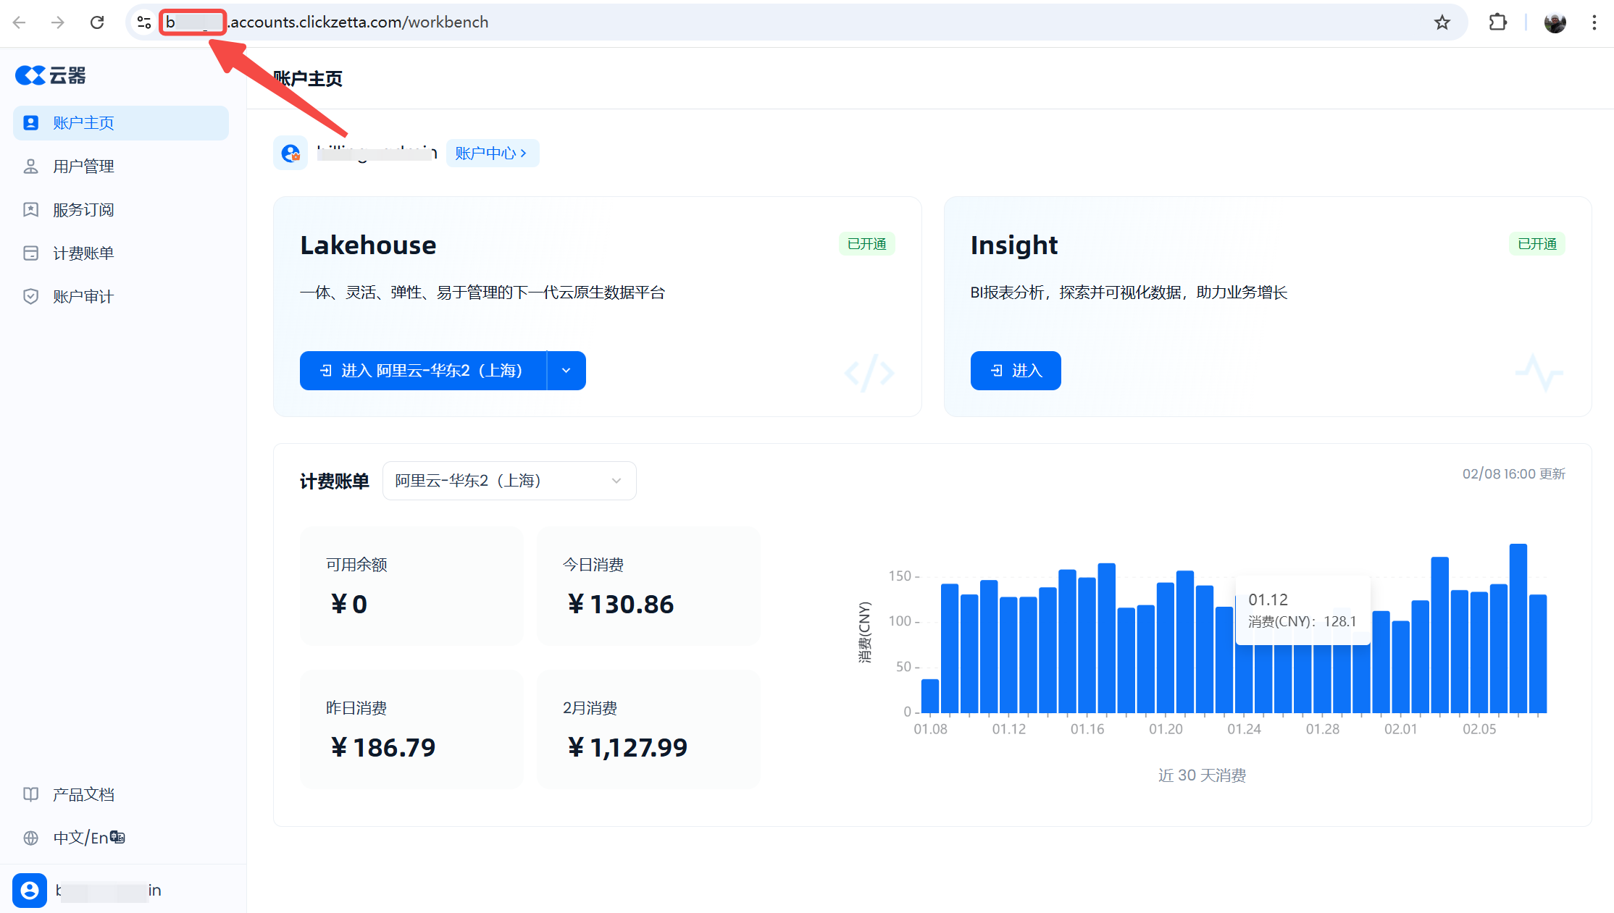Open the 账户中心 link
1614x913 pixels.
point(491,153)
